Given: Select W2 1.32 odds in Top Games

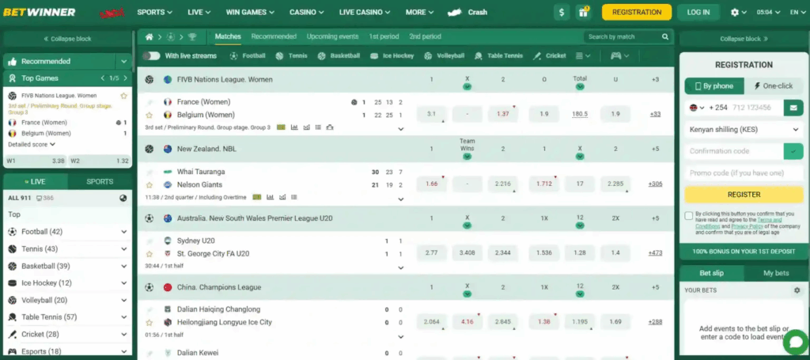Looking at the screenshot, I should coord(100,161).
